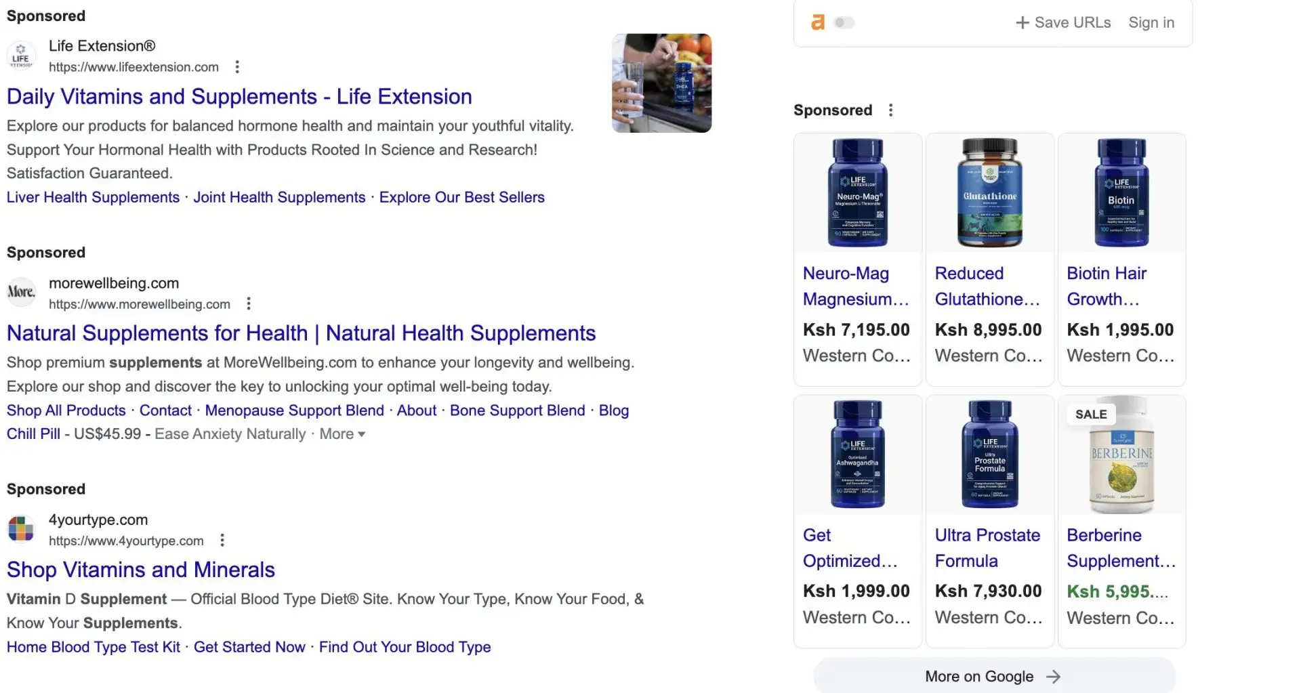Click the colorful 4yourtype.com logo icon
1301x693 pixels.
[x=21, y=529]
